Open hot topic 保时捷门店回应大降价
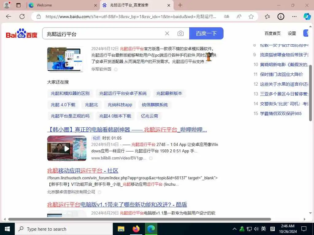The width and height of the screenshot is (314, 235). [281, 74]
